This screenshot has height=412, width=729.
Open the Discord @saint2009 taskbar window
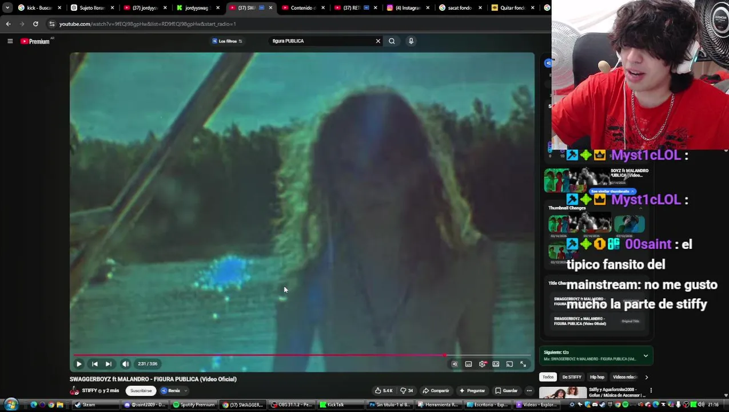tap(145, 405)
